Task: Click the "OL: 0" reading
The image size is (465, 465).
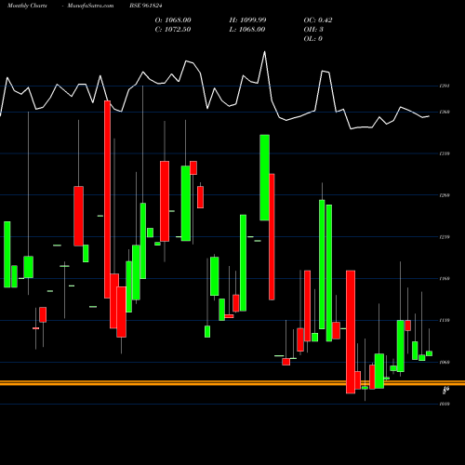Action: pos(313,39)
